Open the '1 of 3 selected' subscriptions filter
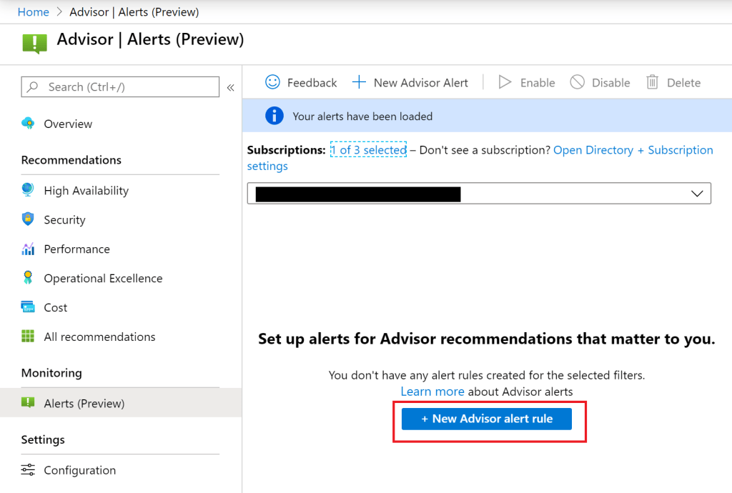Image resolution: width=732 pixels, height=493 pixels. [368, 150]
